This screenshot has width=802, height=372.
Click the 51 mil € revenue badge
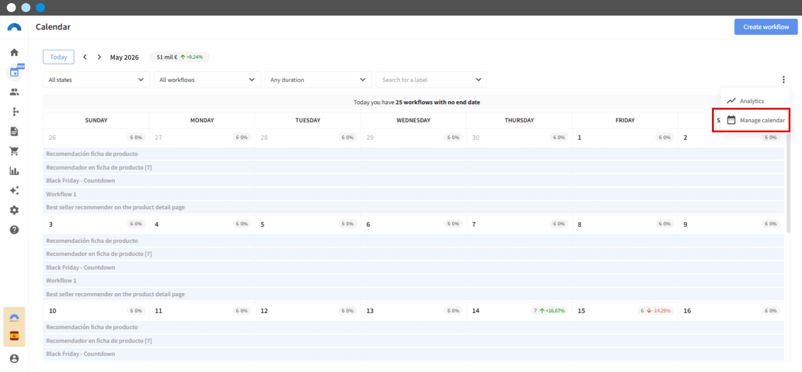[x=180, y=57]
